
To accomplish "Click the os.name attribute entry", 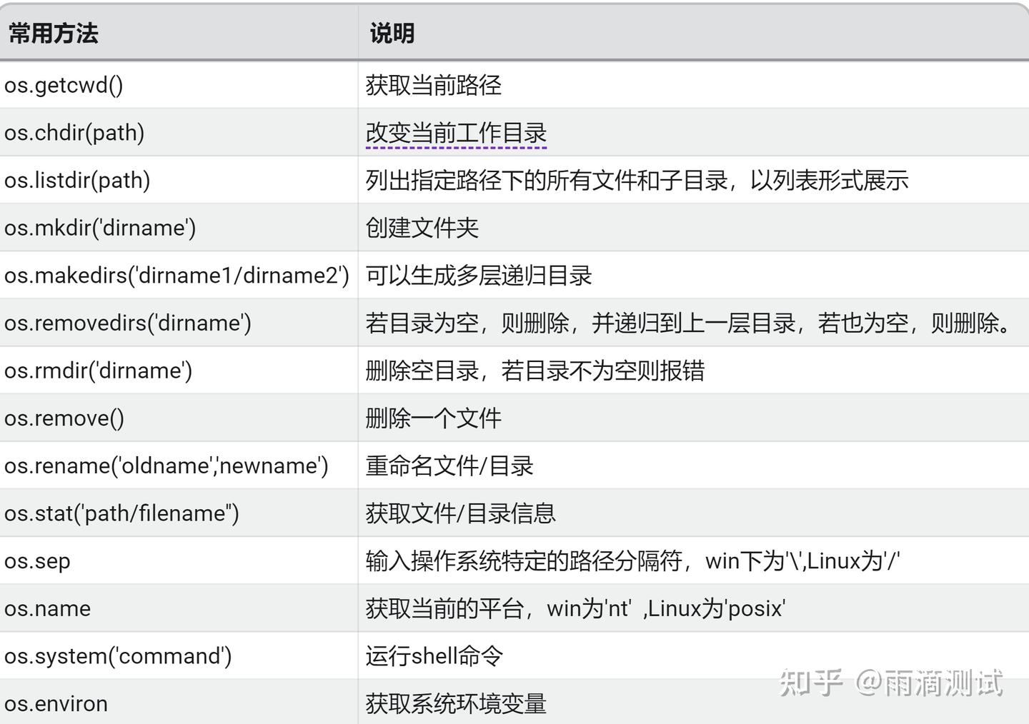I will [x=47, y=608].
